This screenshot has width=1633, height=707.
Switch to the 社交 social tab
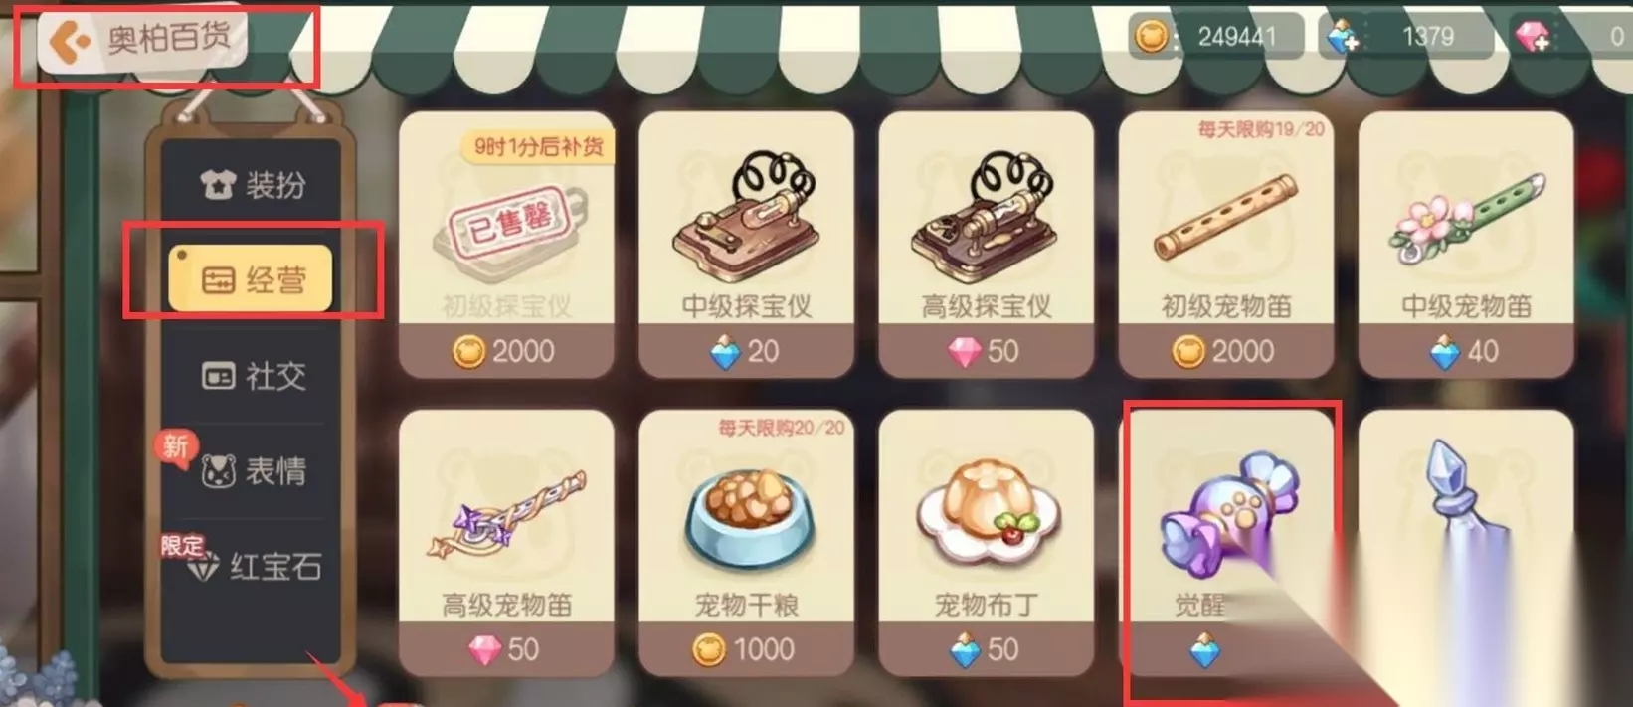[x=253, y=376]
